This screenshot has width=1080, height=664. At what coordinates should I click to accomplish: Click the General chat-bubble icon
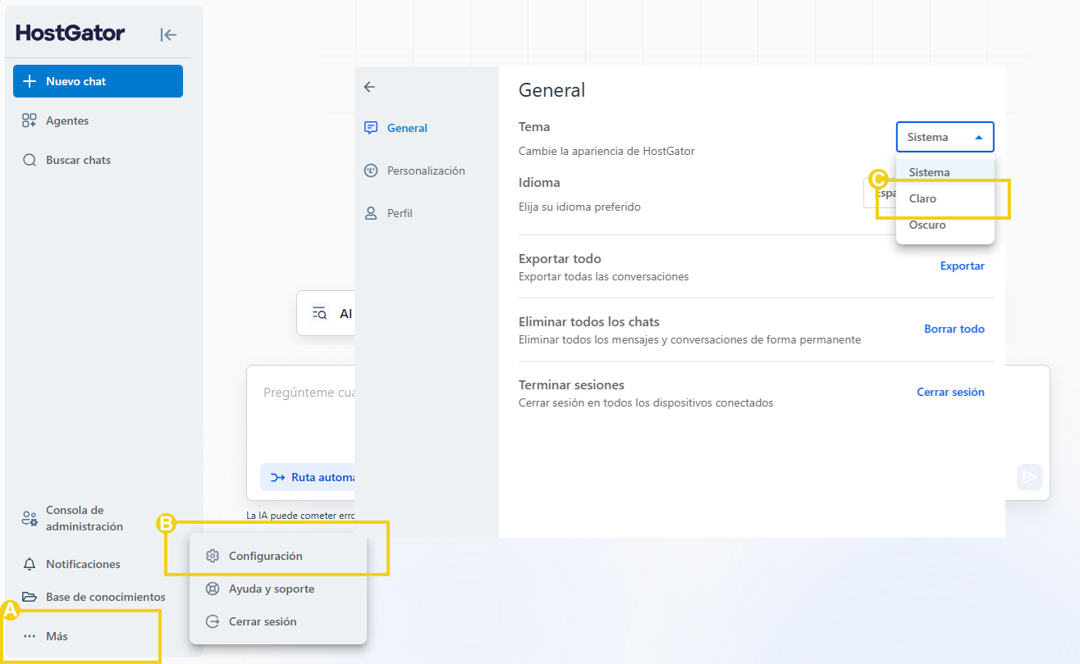click(371, 128)
